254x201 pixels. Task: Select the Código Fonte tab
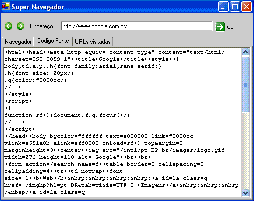point(53,41)
